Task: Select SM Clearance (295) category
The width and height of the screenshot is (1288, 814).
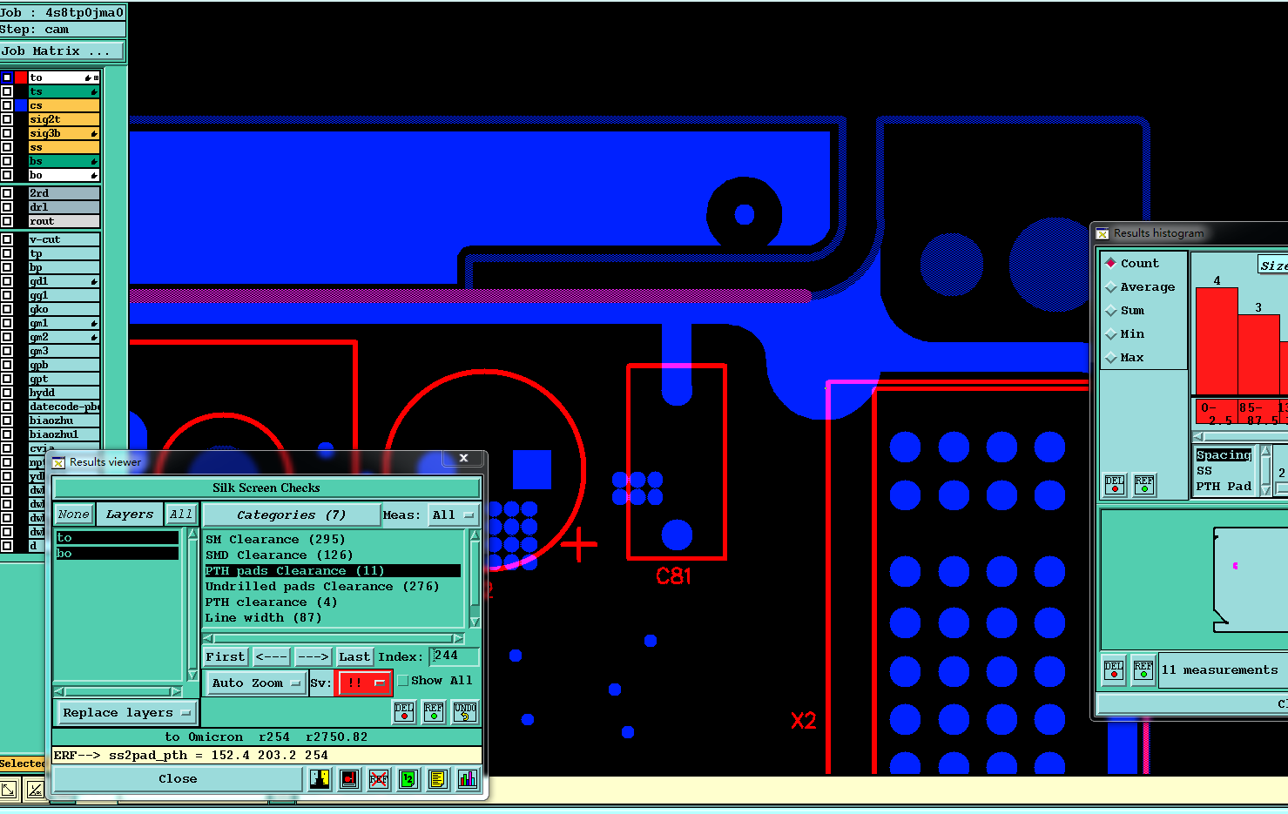Action: click(x=275, y=539)
